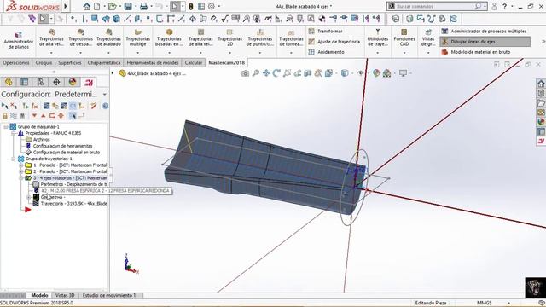The image size is (546, 307).
Task: Expand 2 - Paralelo toolpath node
Action: 20,171
